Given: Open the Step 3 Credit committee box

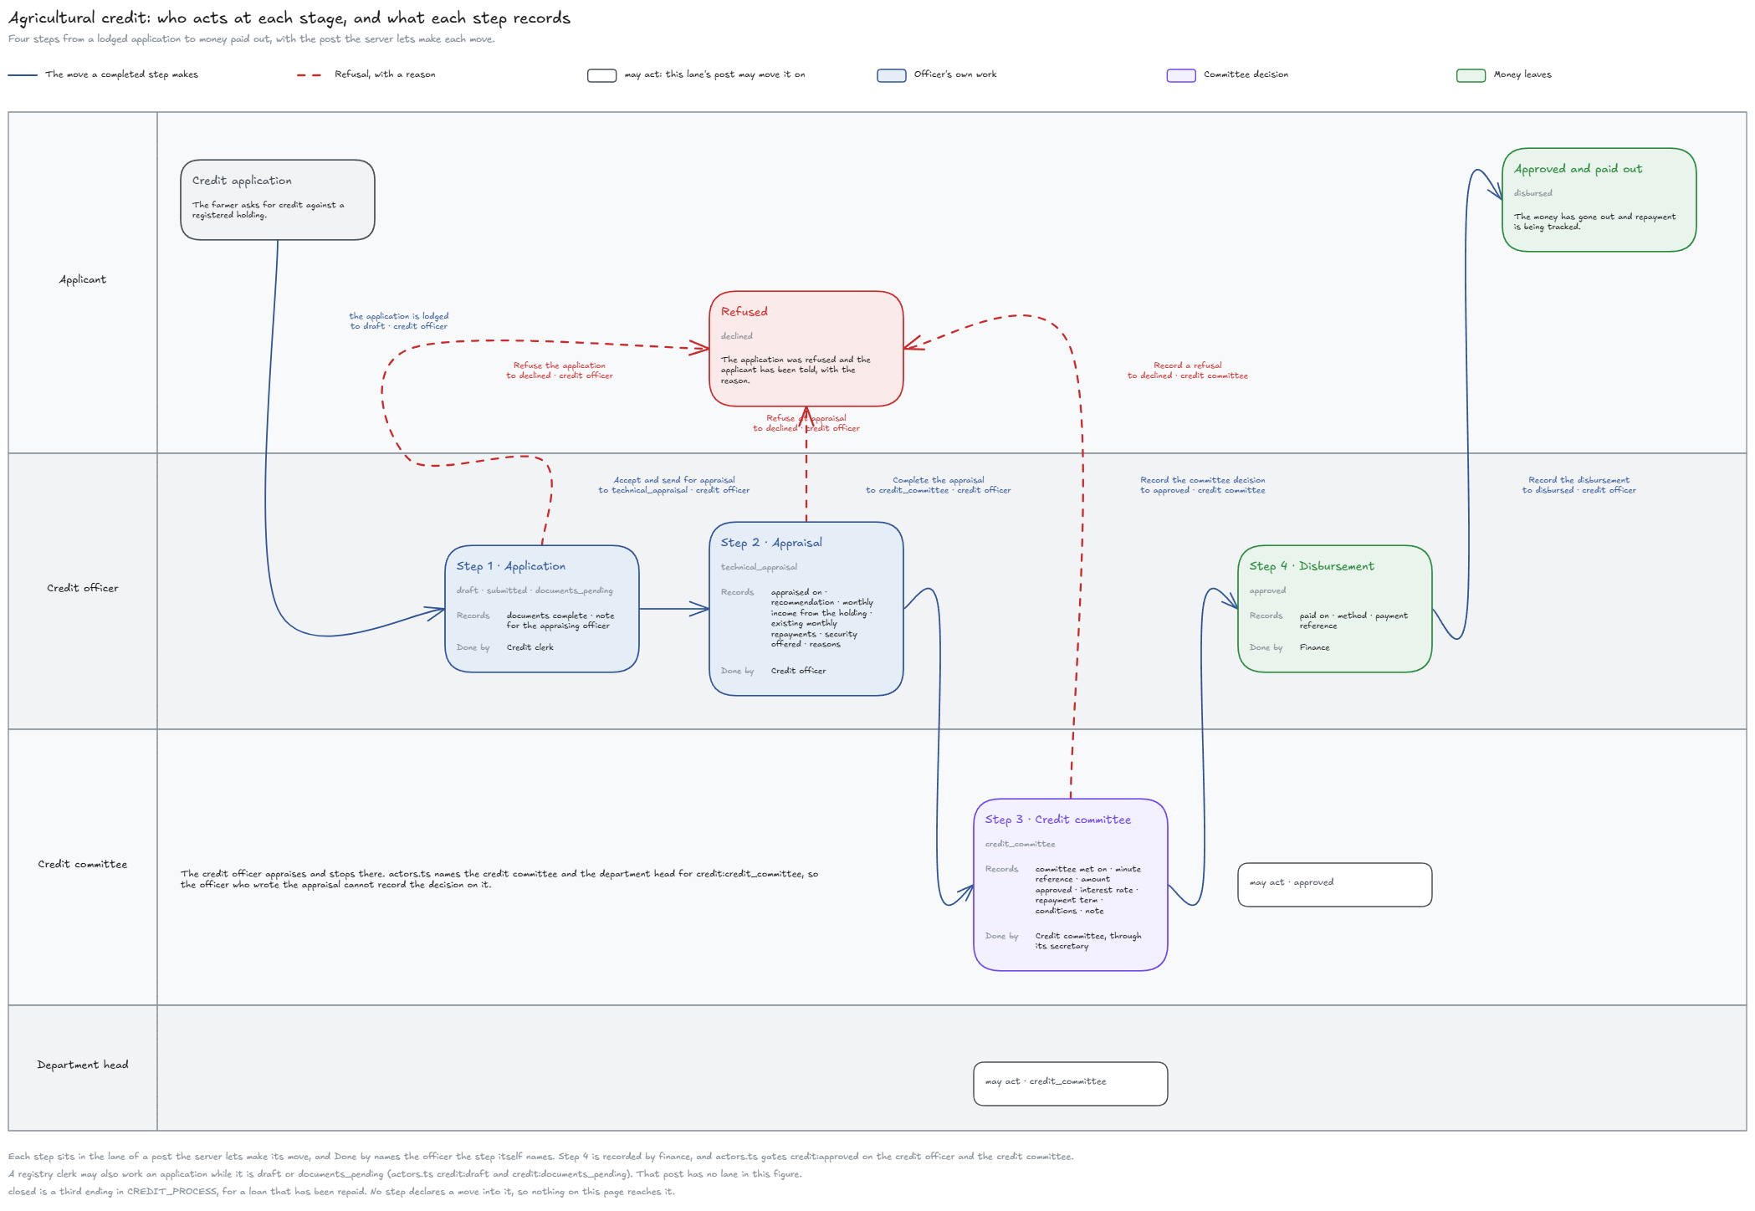Looking at the screenshot, I should click(x=1071, y=885).
